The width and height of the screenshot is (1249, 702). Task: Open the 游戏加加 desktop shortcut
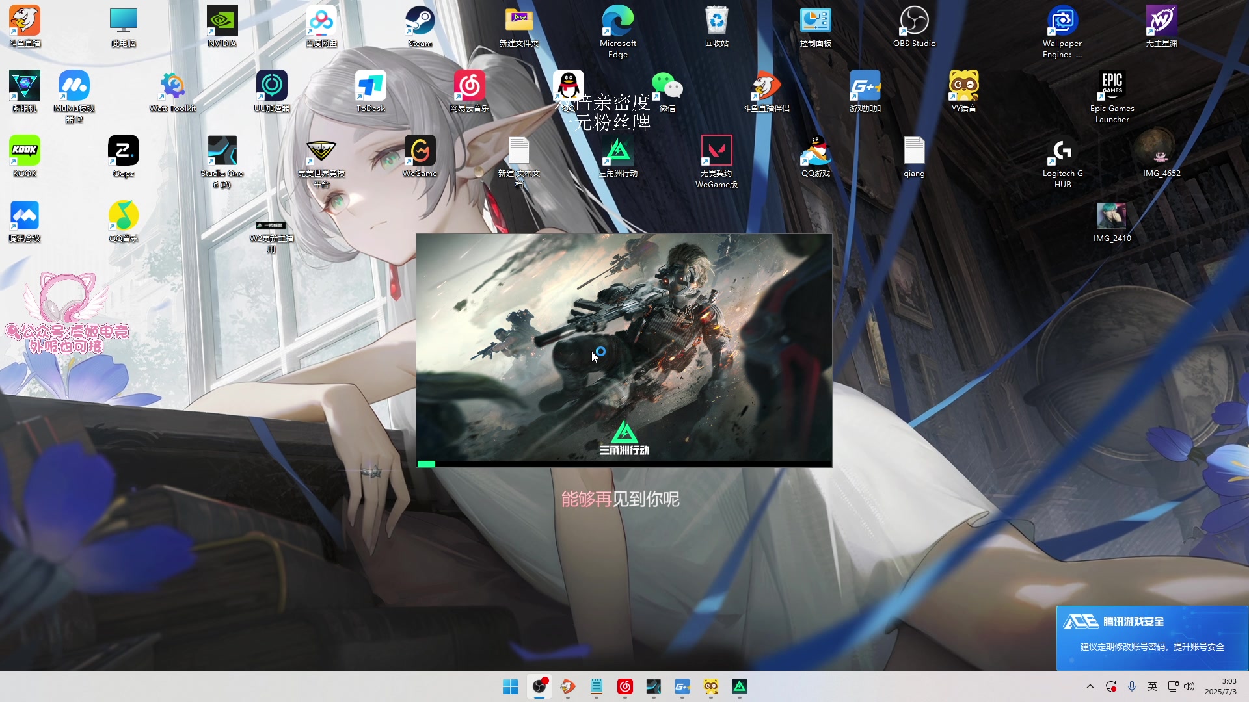click(x=865, y=91)
